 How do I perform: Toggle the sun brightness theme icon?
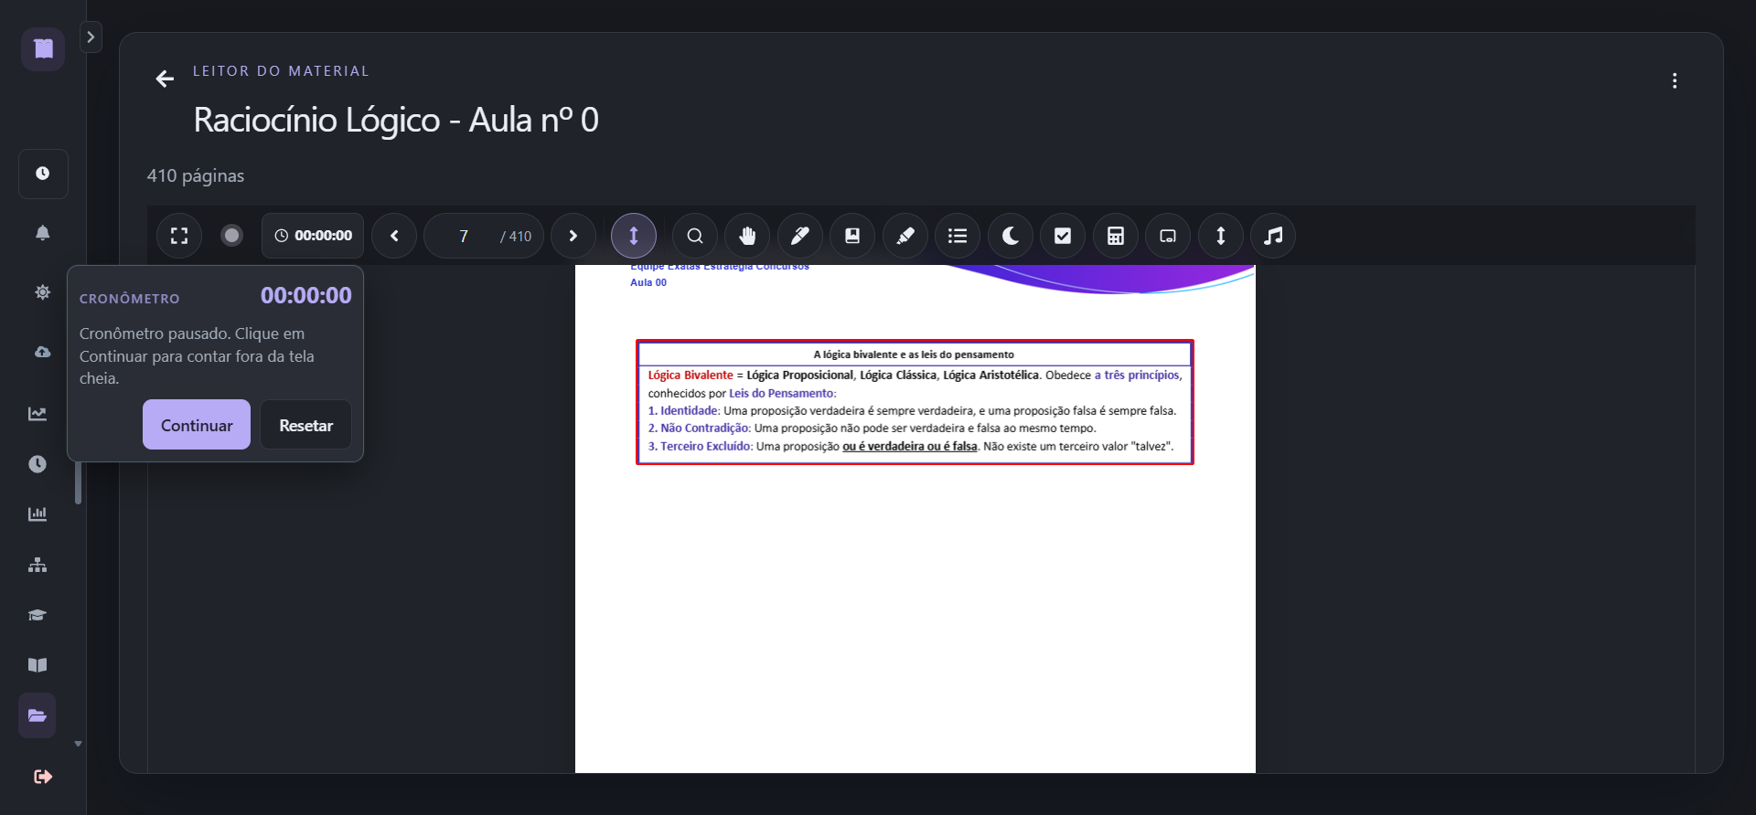43,292
